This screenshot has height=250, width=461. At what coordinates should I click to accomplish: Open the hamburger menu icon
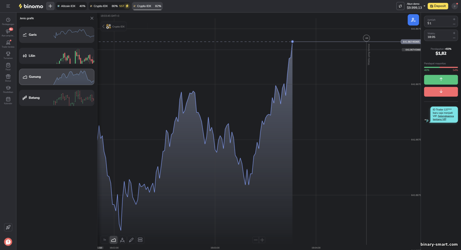8,6
